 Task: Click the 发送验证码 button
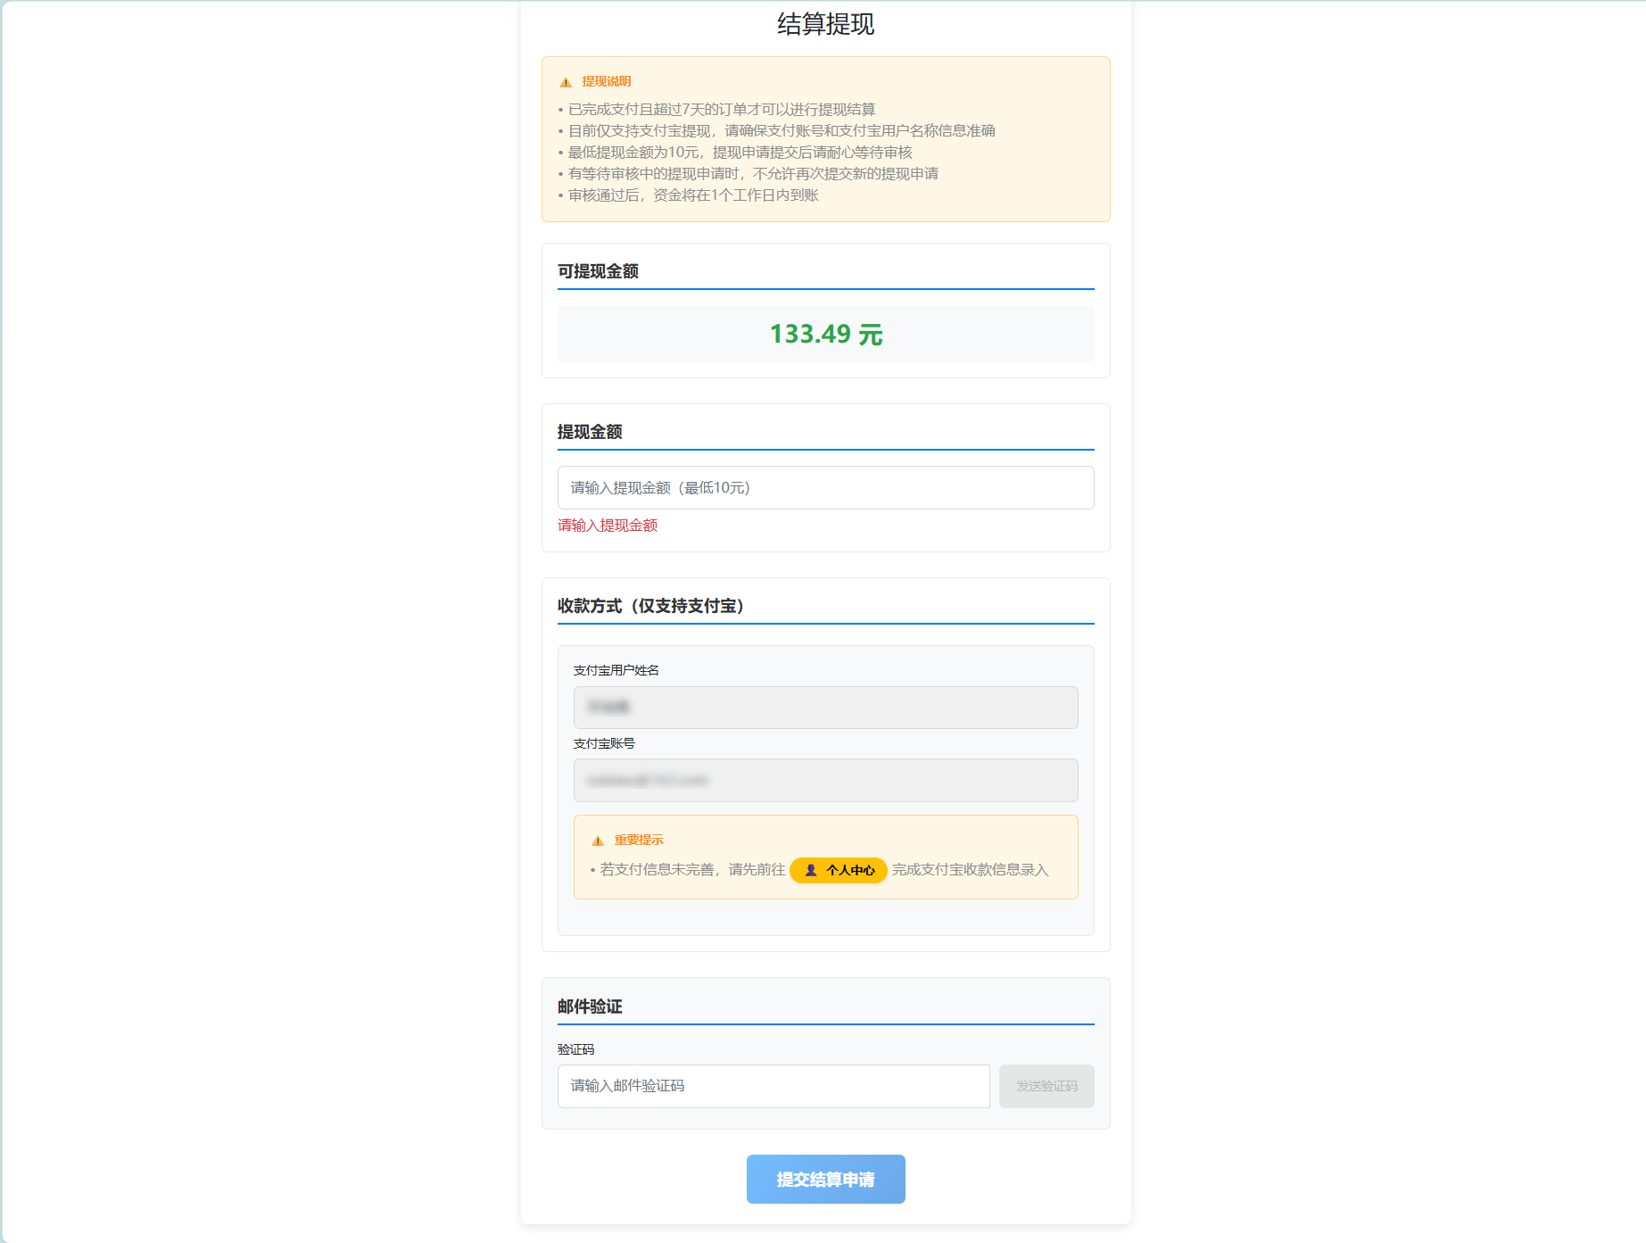pyautogui.click(x=1046, y=1086)
